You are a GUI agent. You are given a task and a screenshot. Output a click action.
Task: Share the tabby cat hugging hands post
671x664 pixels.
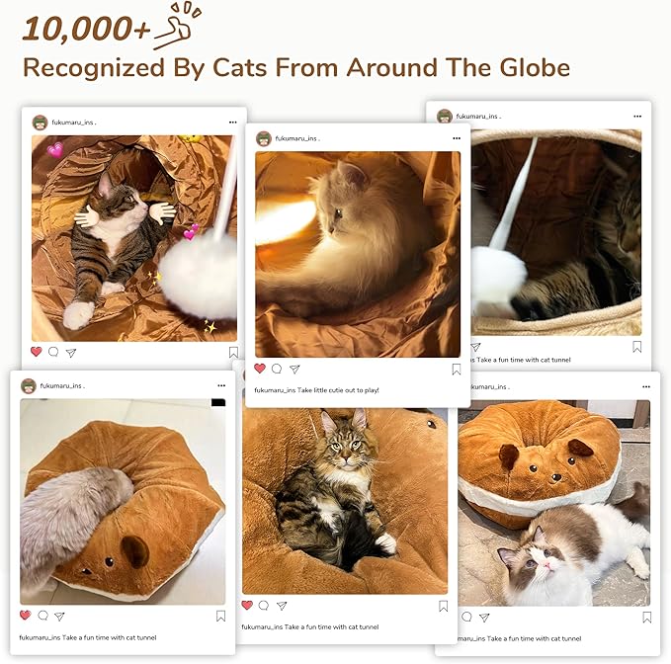point(71,353)
